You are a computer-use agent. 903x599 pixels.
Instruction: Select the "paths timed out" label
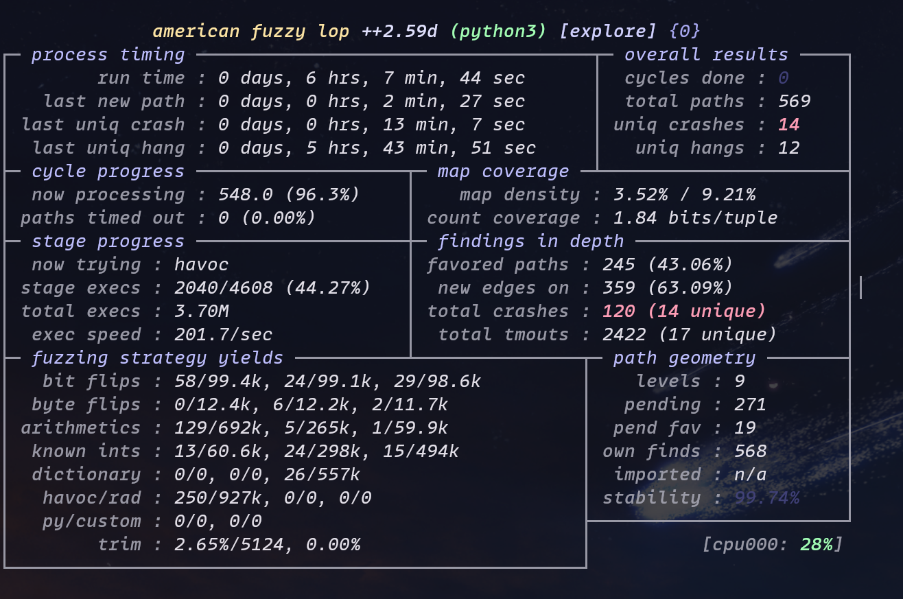point(103,218)
